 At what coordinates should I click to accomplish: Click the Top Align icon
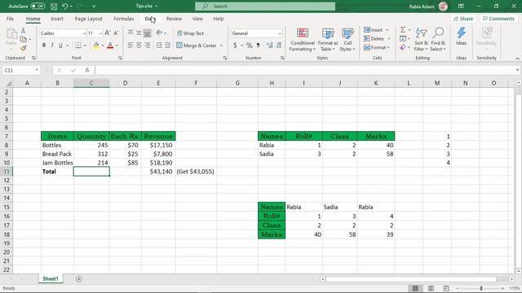[x=130, y=33]
